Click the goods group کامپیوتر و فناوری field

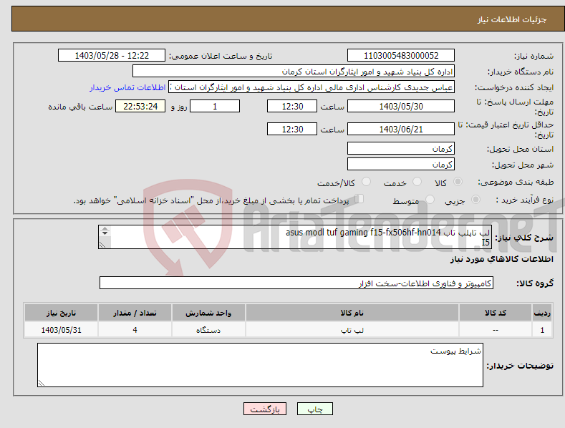pos(296,283)
